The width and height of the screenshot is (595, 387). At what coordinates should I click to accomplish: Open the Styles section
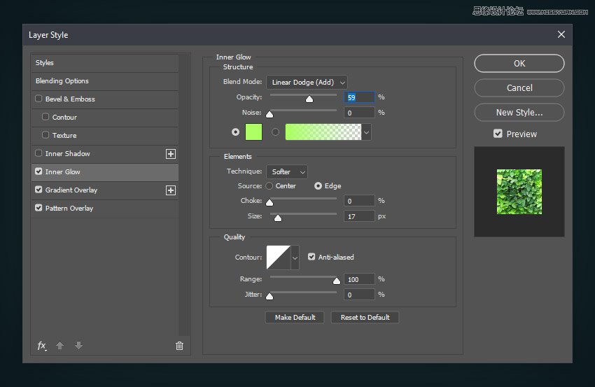45,63
